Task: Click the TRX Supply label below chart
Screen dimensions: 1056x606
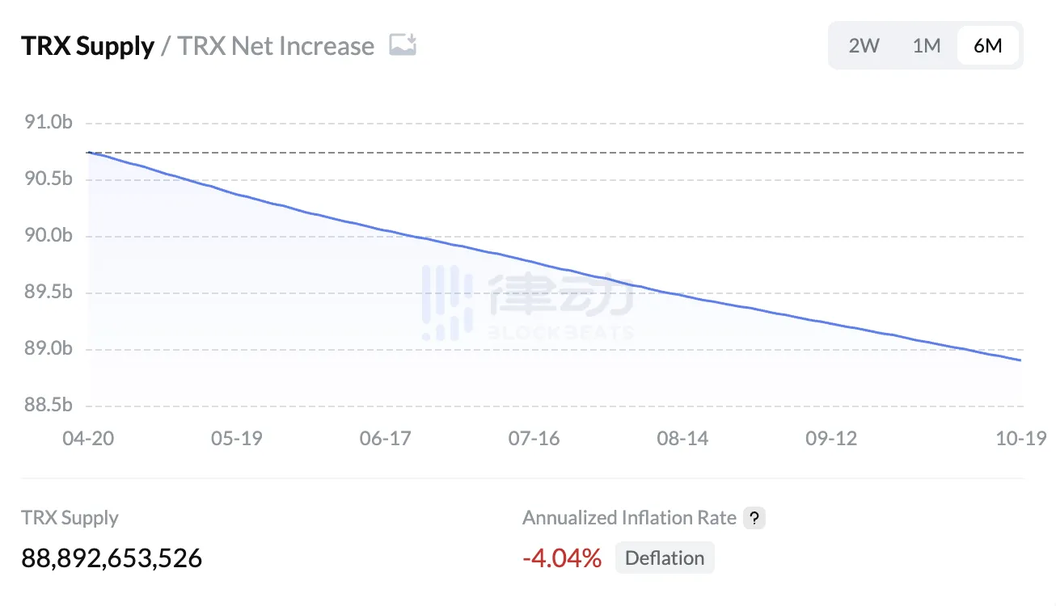Action: point(70,518)
